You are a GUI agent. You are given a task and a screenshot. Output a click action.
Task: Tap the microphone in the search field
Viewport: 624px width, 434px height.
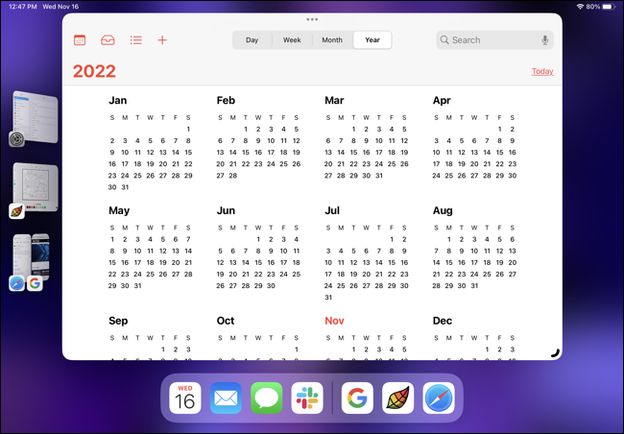tap(545, 39)
